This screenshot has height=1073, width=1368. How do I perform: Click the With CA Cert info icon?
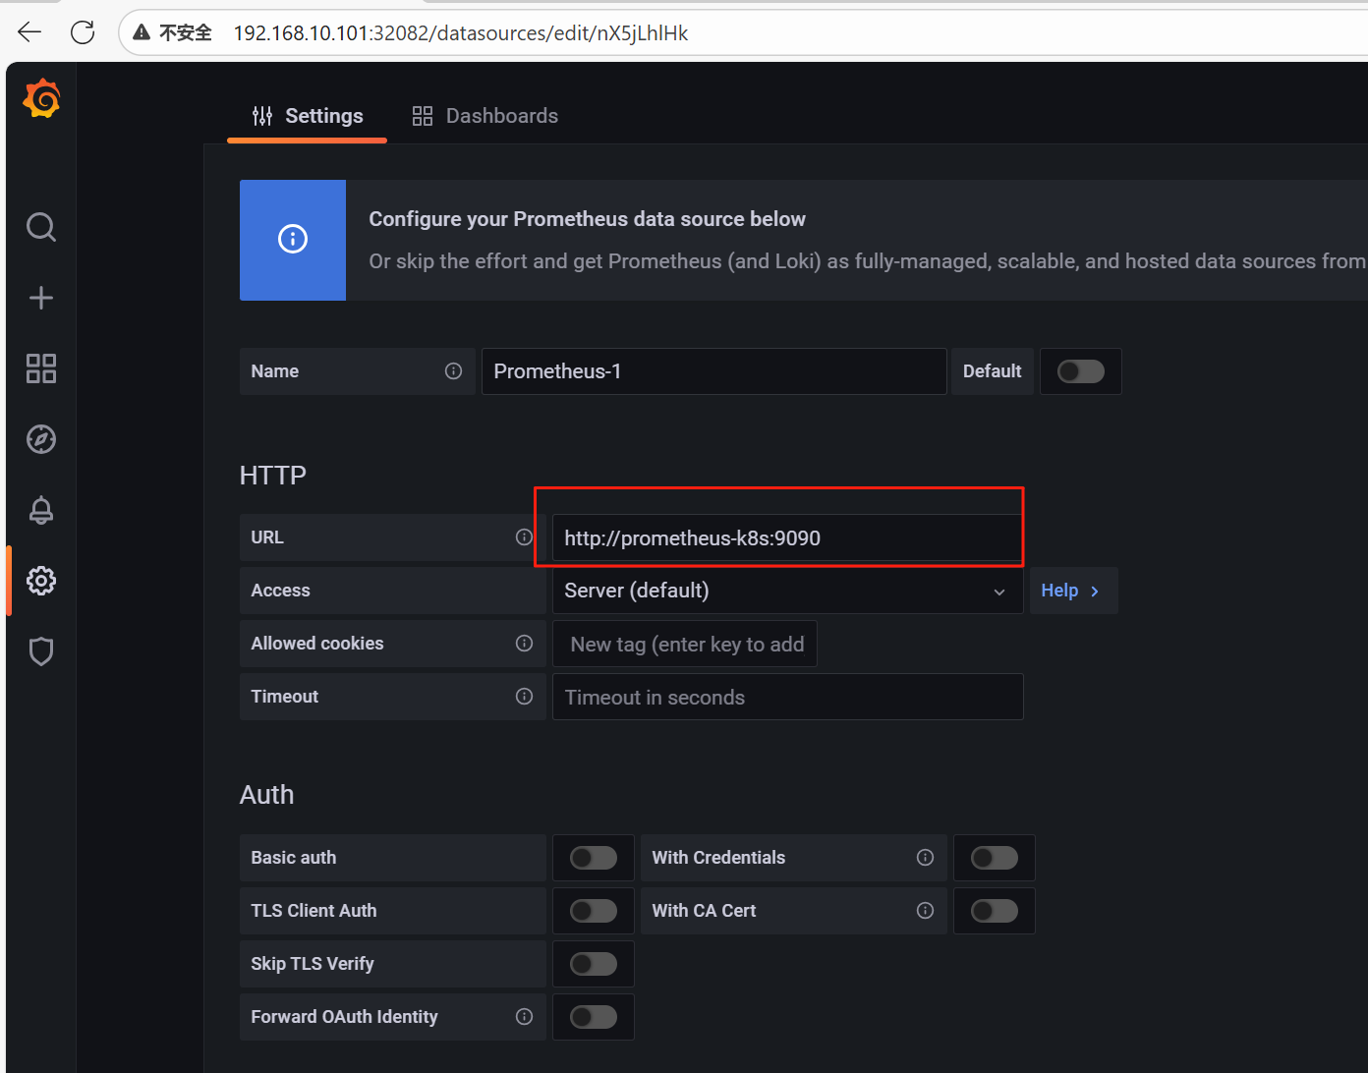(925, 910)
